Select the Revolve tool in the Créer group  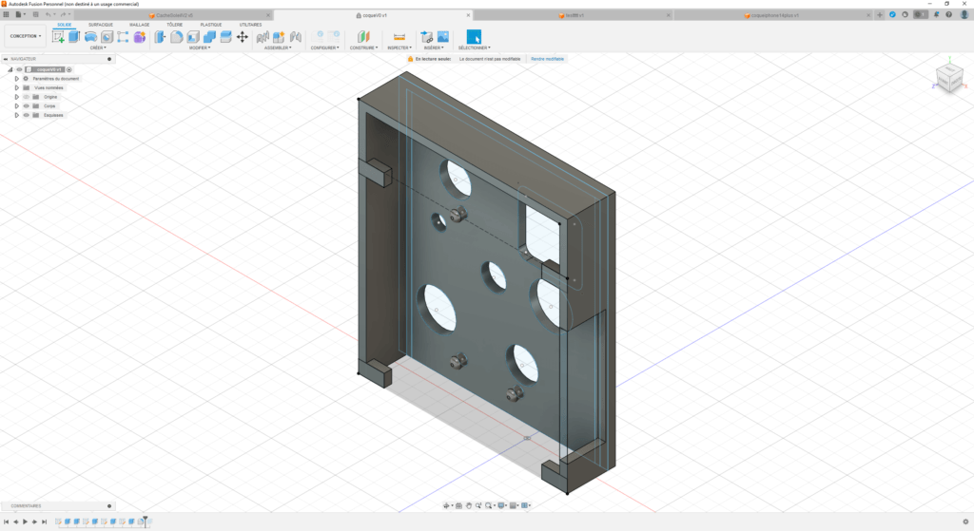click(x=90, y=37)
